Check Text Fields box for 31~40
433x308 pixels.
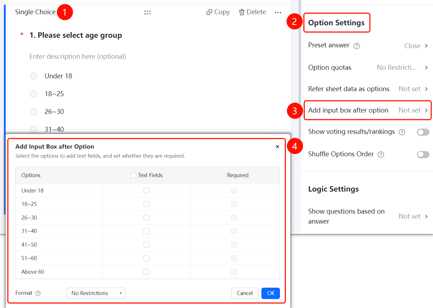(x=146, y=231)
